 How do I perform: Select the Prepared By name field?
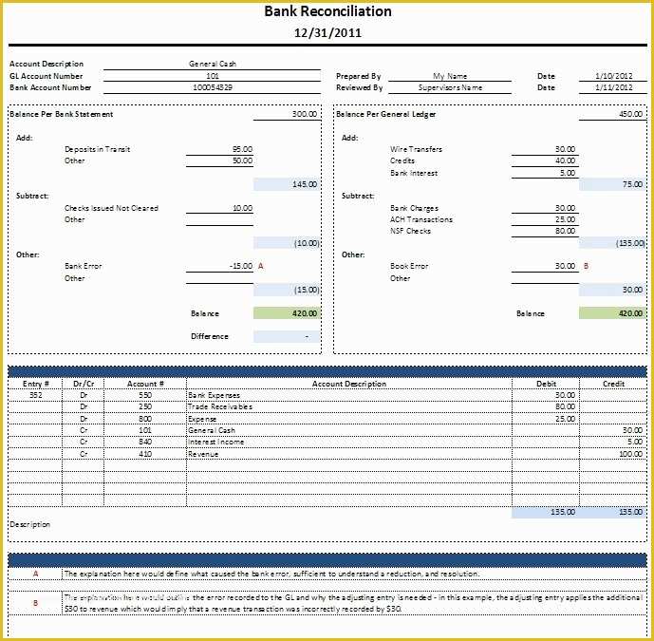[450, 76]
